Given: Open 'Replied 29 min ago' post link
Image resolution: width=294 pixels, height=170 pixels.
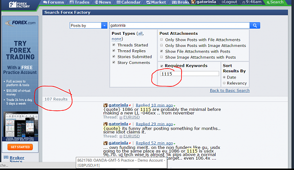Looking at the screenshot, I should point(154,124).
